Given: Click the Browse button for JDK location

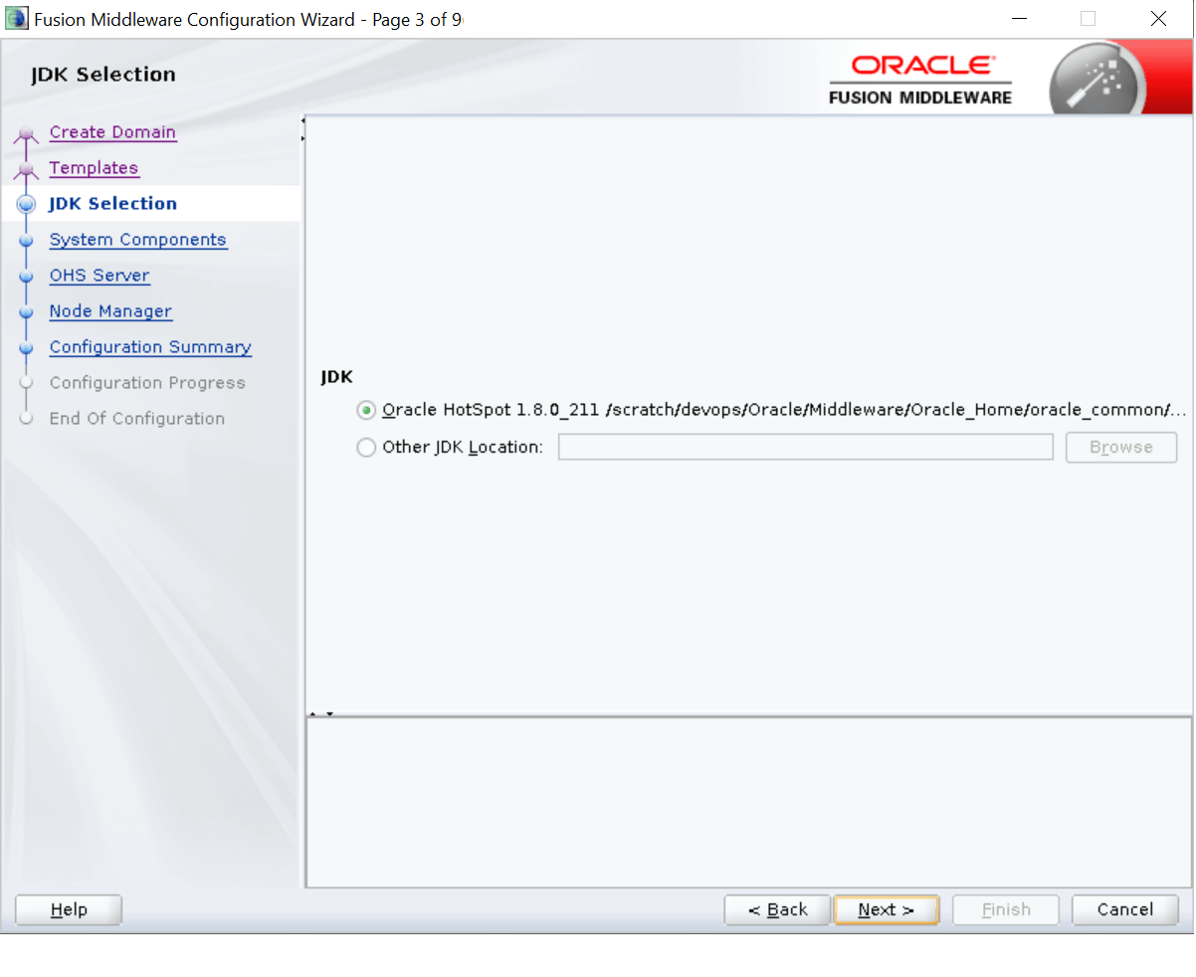Looking at the screenshot, I should coord(1120,447).
